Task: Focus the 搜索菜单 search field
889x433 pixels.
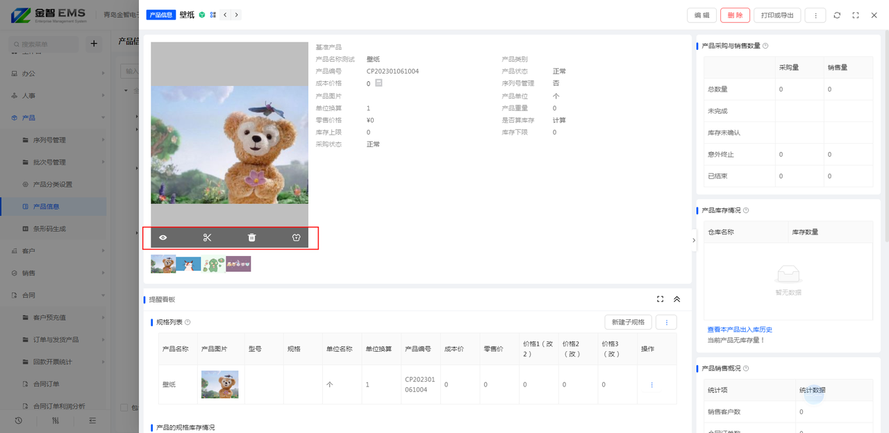Action: 45,44
